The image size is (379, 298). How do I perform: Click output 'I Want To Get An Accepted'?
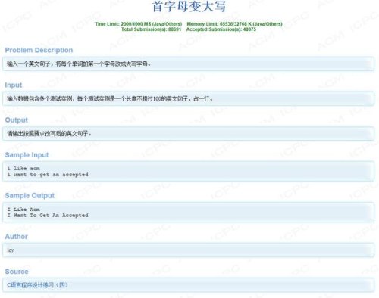(x=48, y=216)
